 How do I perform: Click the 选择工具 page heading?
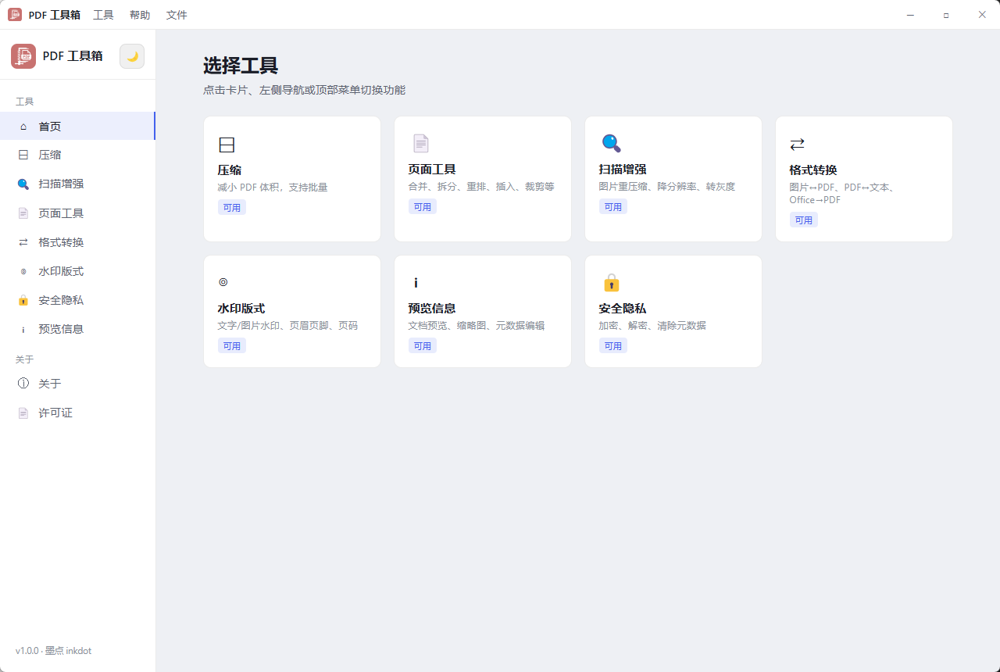(241, 66)
